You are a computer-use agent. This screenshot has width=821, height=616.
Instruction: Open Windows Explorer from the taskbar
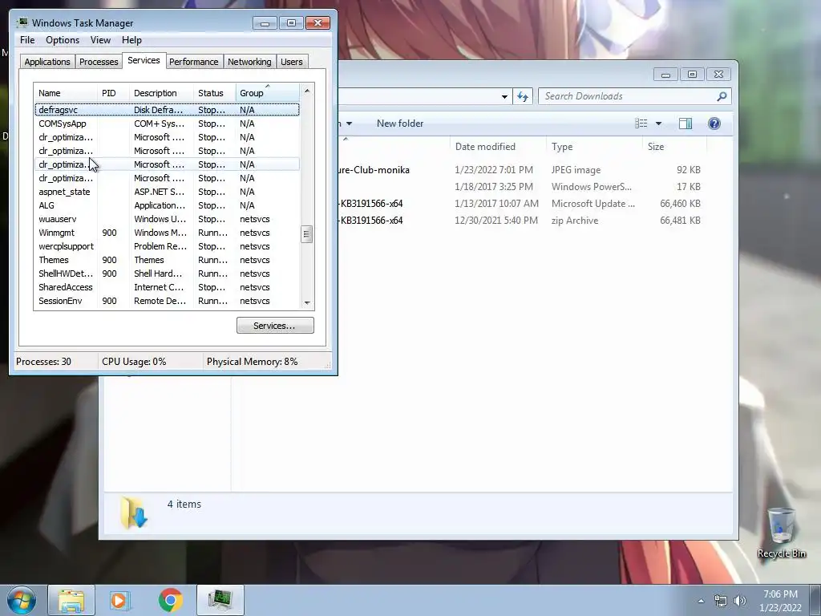click(x=71, y=600)
